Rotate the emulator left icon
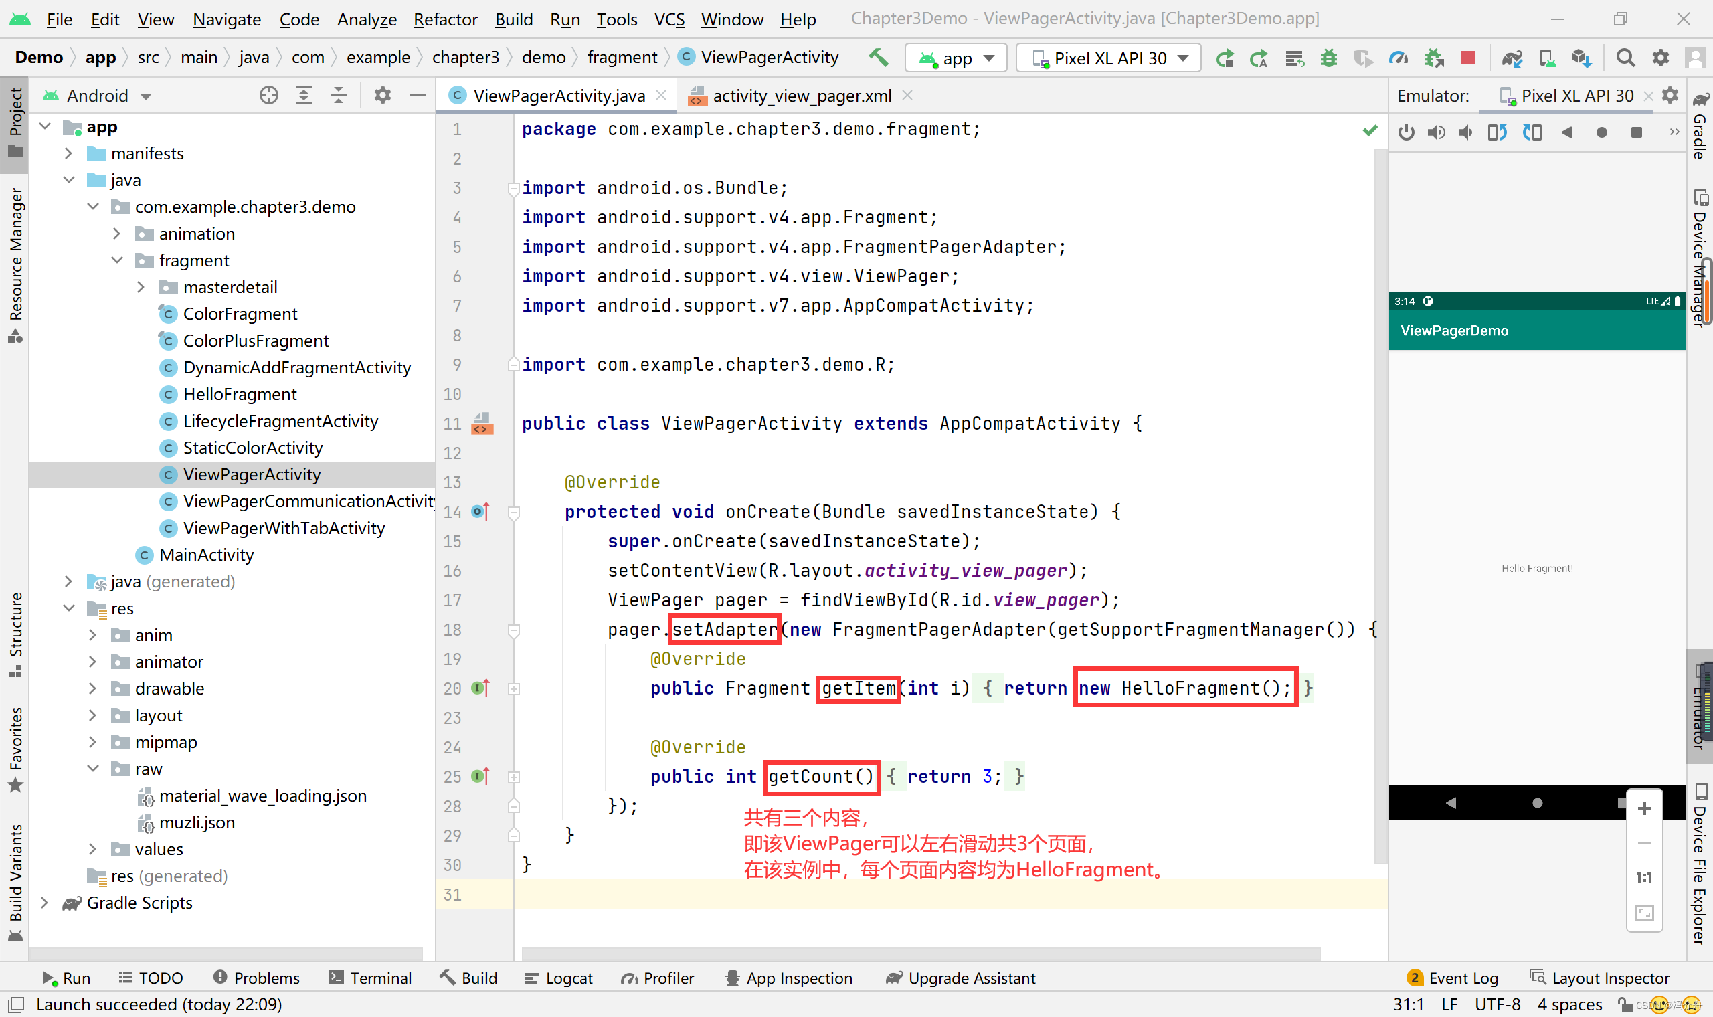The width and height of the screenshot is (1713, 1017). click(x=1497, y=132)
